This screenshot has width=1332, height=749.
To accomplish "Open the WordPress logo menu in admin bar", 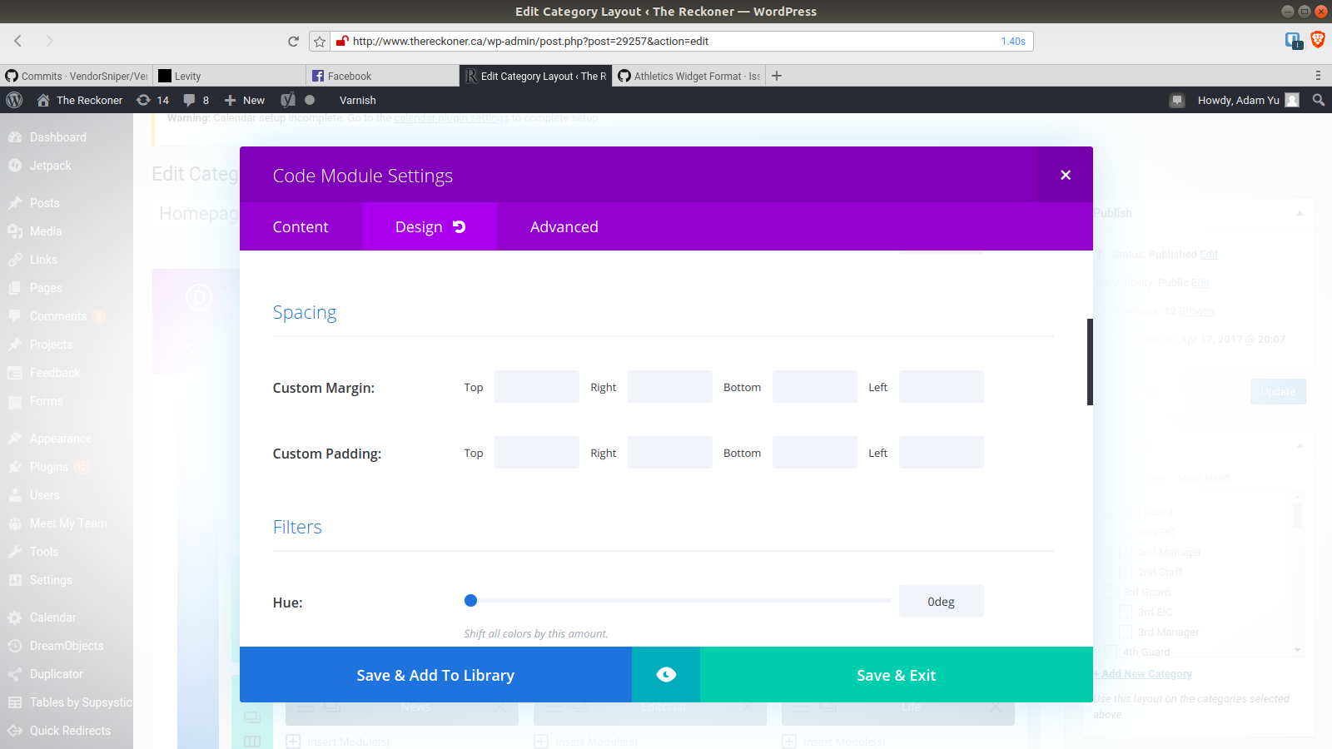I will point(13,100).
